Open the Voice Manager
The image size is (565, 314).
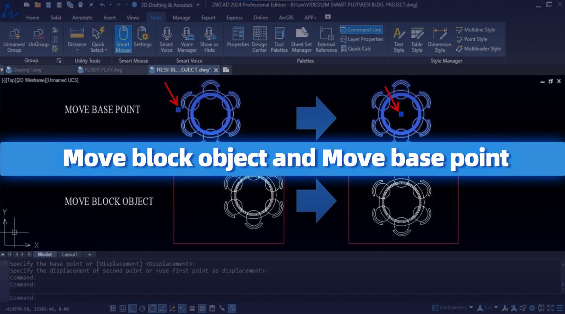(187, 39)
